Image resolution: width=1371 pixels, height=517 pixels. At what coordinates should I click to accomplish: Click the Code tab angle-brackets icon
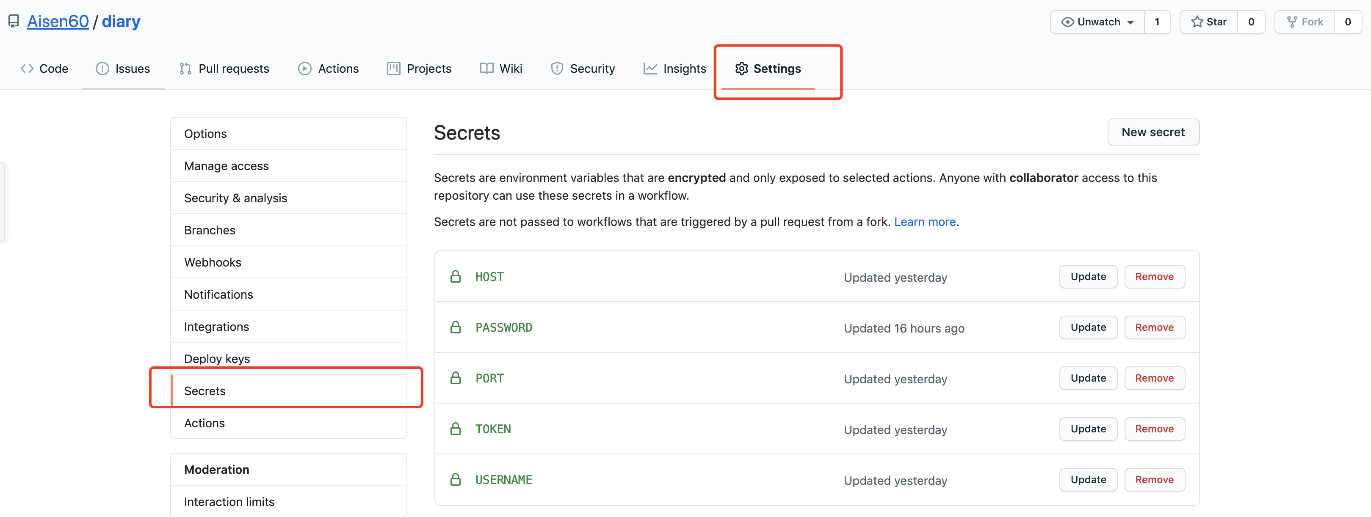(27, 69)
